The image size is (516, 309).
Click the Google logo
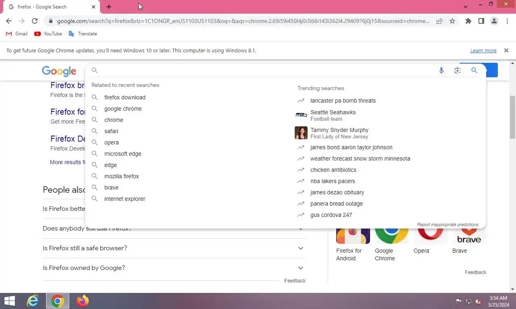59,71
